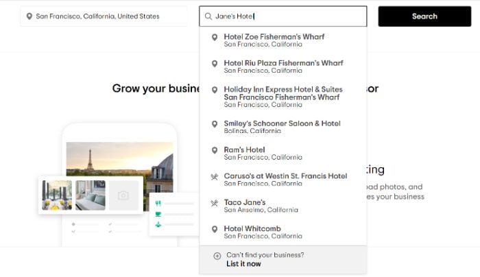Click the black Search button

coord(424,16)
